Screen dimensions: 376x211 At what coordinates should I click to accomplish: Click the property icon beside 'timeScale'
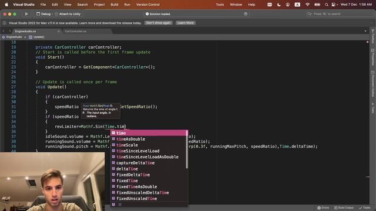click(x=113, y=145)
